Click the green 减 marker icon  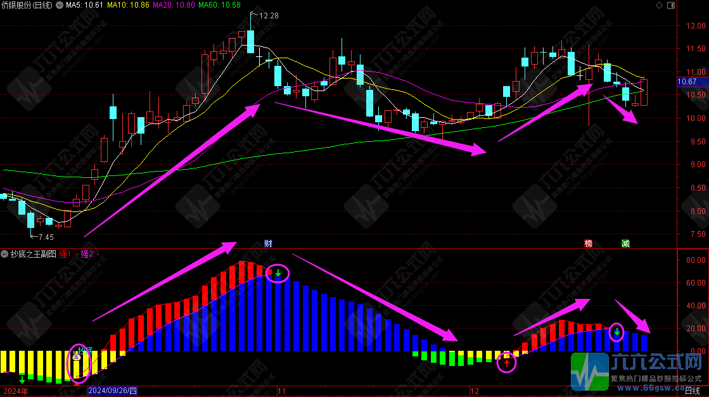point(625,243)
